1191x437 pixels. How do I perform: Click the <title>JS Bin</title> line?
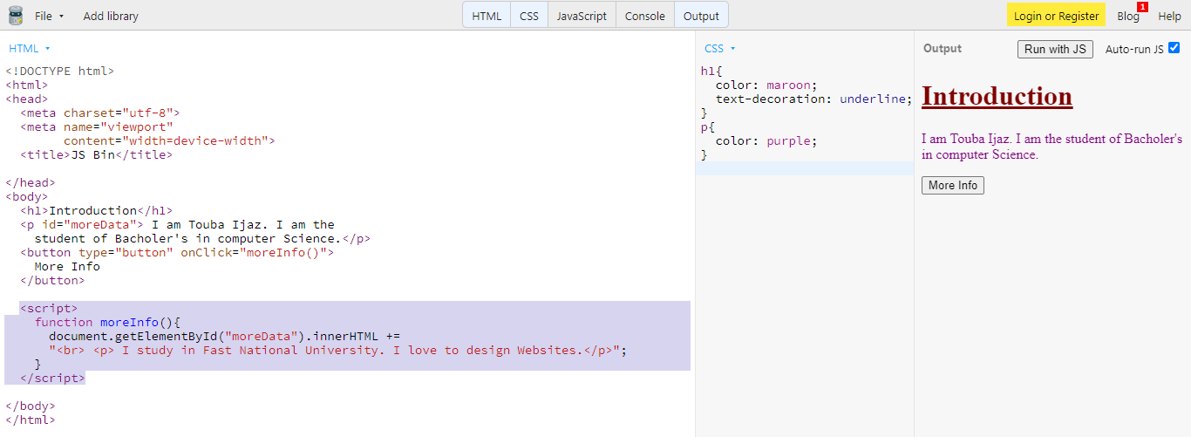(x=96, y=154)
